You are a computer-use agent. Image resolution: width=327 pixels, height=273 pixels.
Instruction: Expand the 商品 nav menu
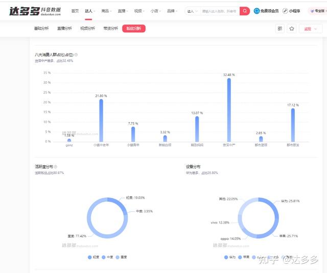click(x=106, y=11)
